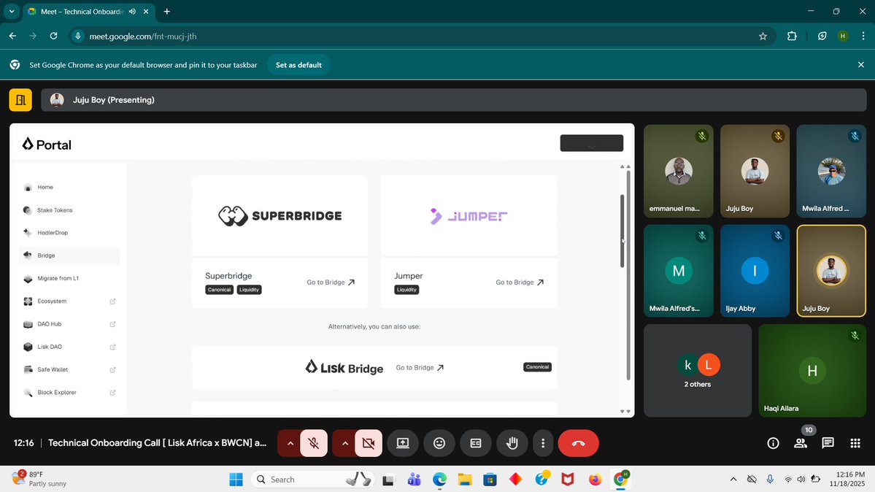Viewport: 875px width, 492px height.
Task: Open File Explorer from taskbar
Action: pyautogui.click(x=465, y=479)
